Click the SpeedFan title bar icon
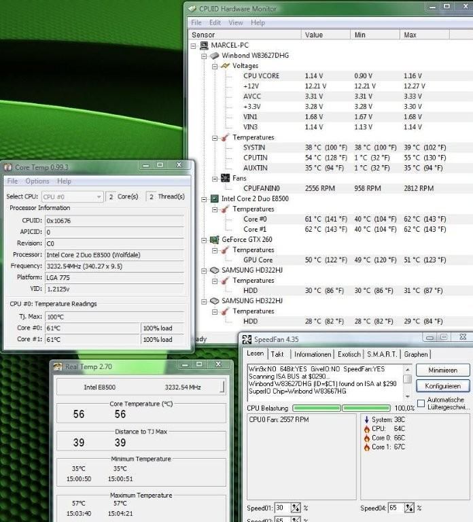Viewport: 473px width, 522px height. (x=247, y=339)
